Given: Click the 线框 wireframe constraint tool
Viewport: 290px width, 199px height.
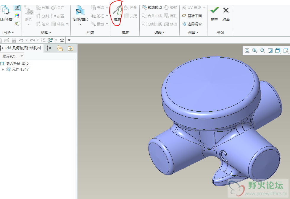Looking at the screenshot, I should pyautogui.click(x=97, y=16).
